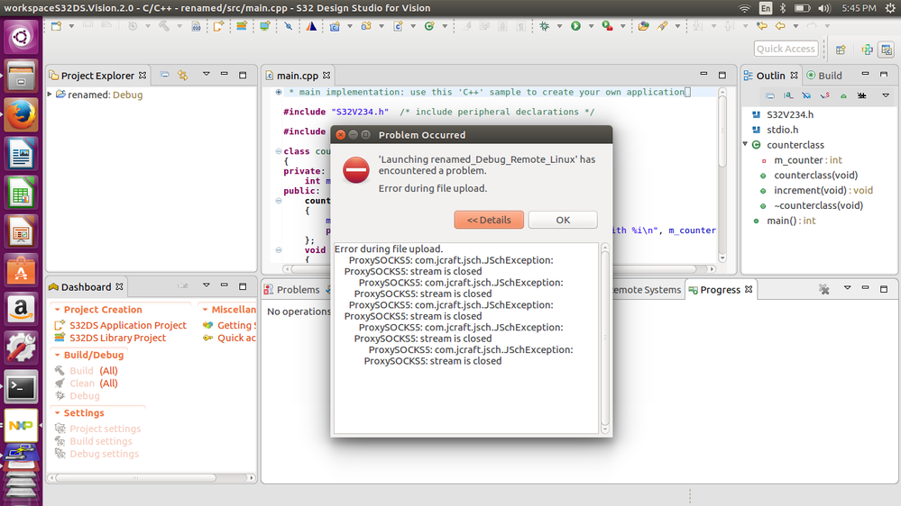Collapse the class counterclass code fold
The width and height of the screenshot is (901, 506).
pyautogui.click(x=279, y=151)
